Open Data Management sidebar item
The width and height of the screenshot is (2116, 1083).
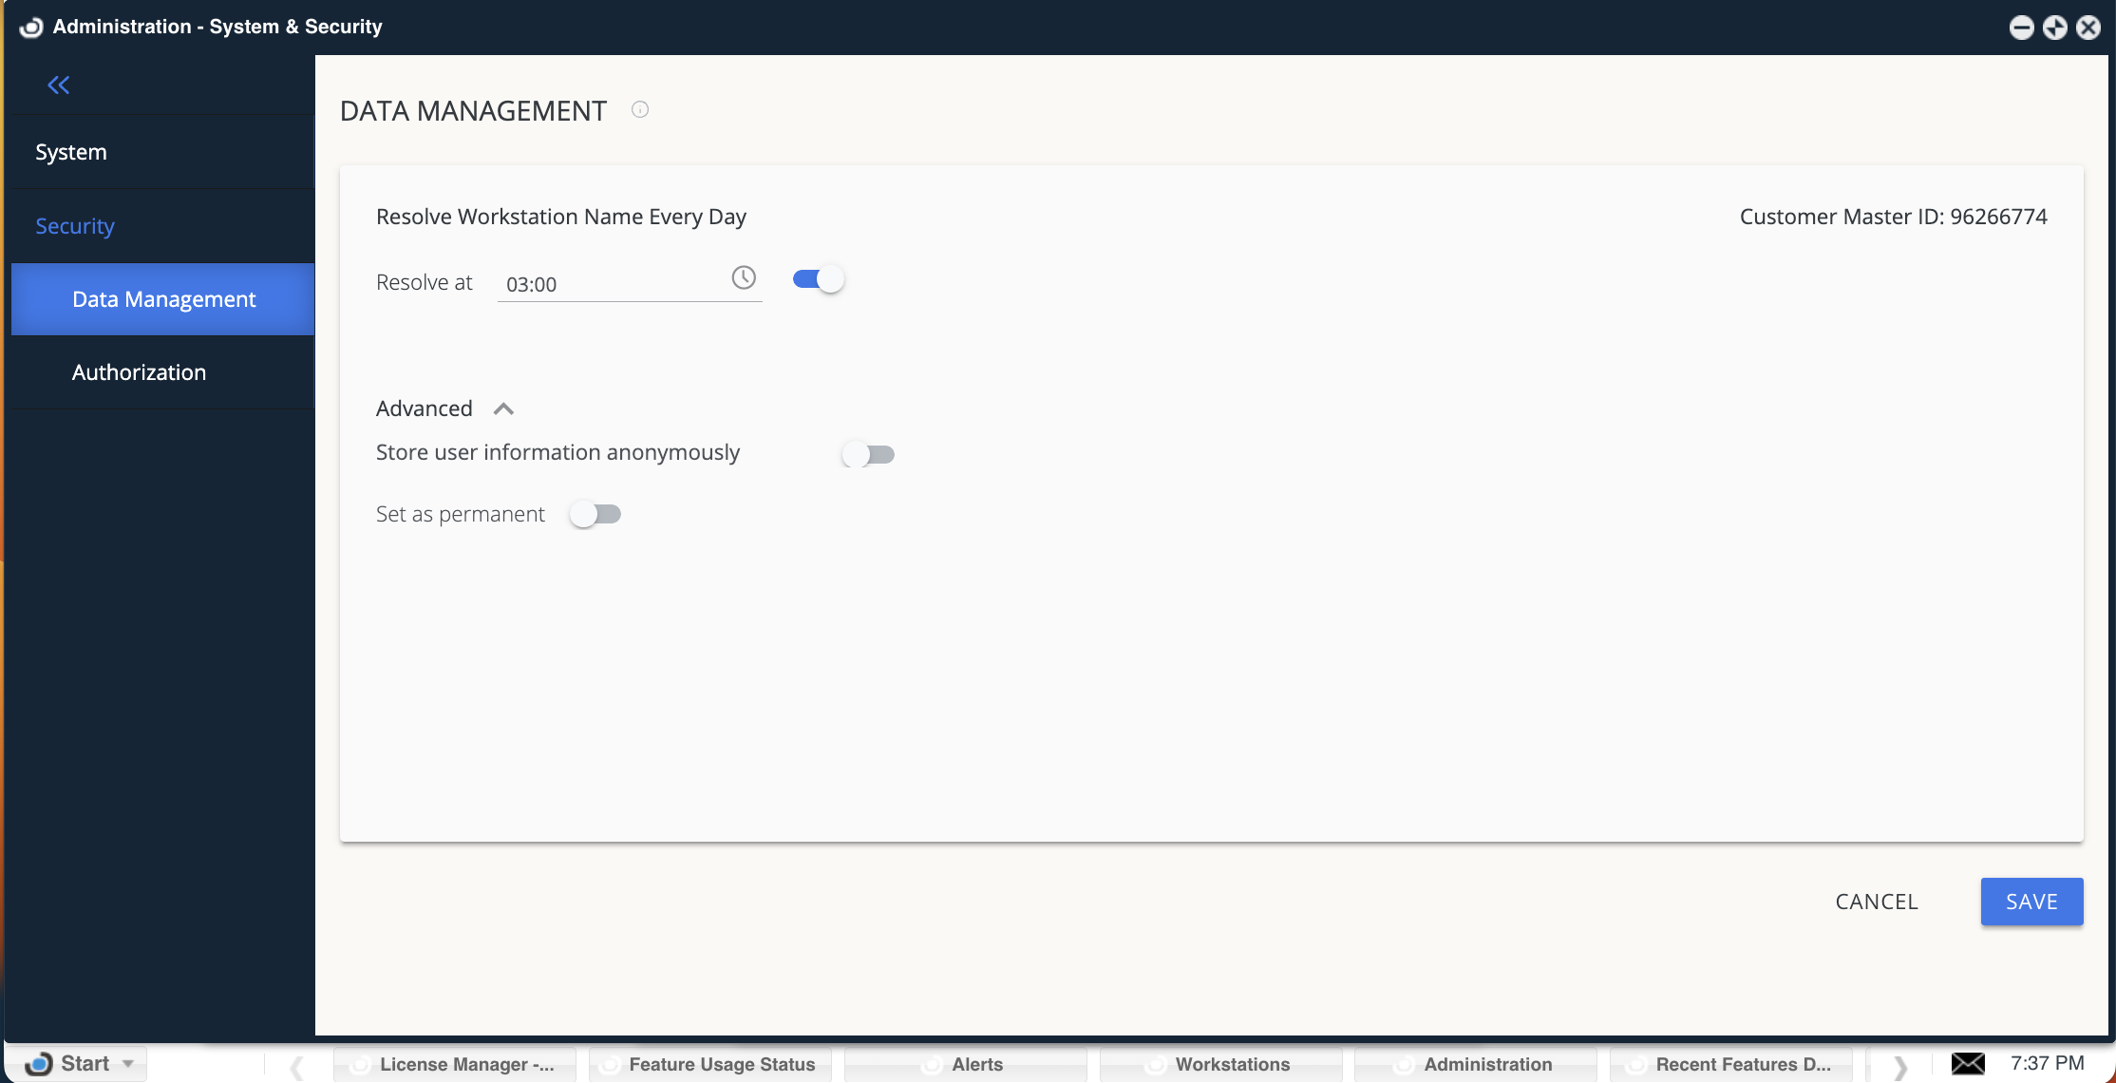(163, 300)
